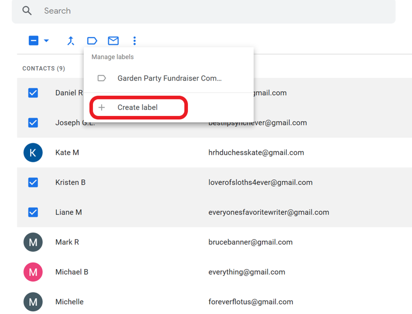
Task: Click Michelle's gray avatar icon
Action: tap(33, 301)
